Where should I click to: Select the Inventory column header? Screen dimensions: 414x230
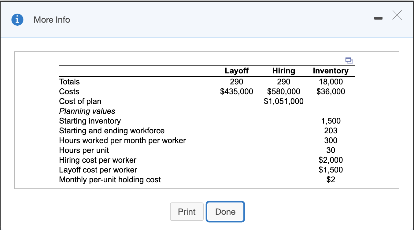[x=331, y=71]
